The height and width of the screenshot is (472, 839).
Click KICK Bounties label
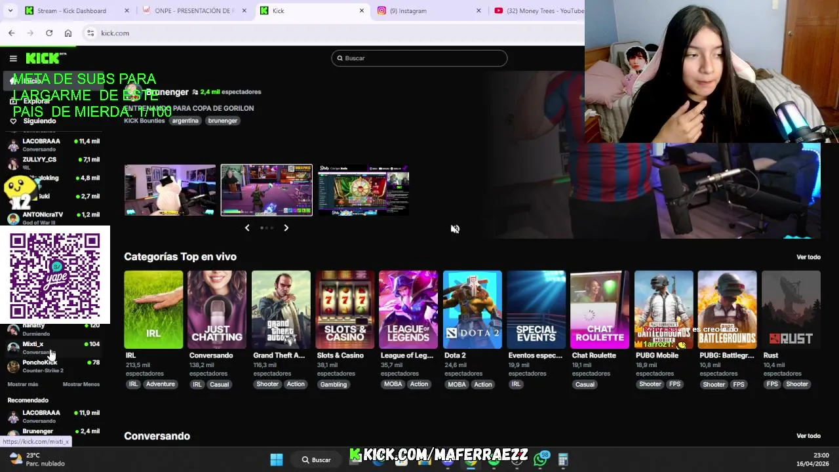point(144,121)
